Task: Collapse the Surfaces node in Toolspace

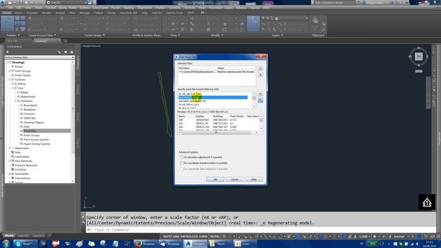Action: pyautogui.click(x=10, y=80)
